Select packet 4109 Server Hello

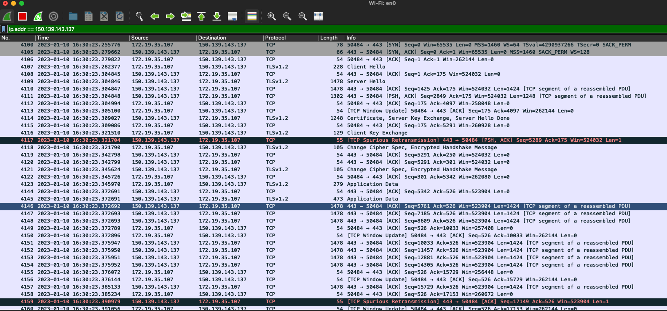[333, 82]
